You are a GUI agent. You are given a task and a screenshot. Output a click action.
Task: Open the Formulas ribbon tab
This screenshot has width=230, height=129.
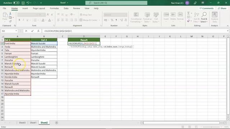[x=54, y=8]
